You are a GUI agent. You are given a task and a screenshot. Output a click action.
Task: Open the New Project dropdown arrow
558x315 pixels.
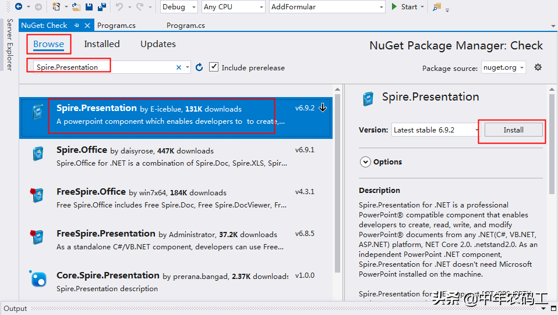(x=66, y=7)
